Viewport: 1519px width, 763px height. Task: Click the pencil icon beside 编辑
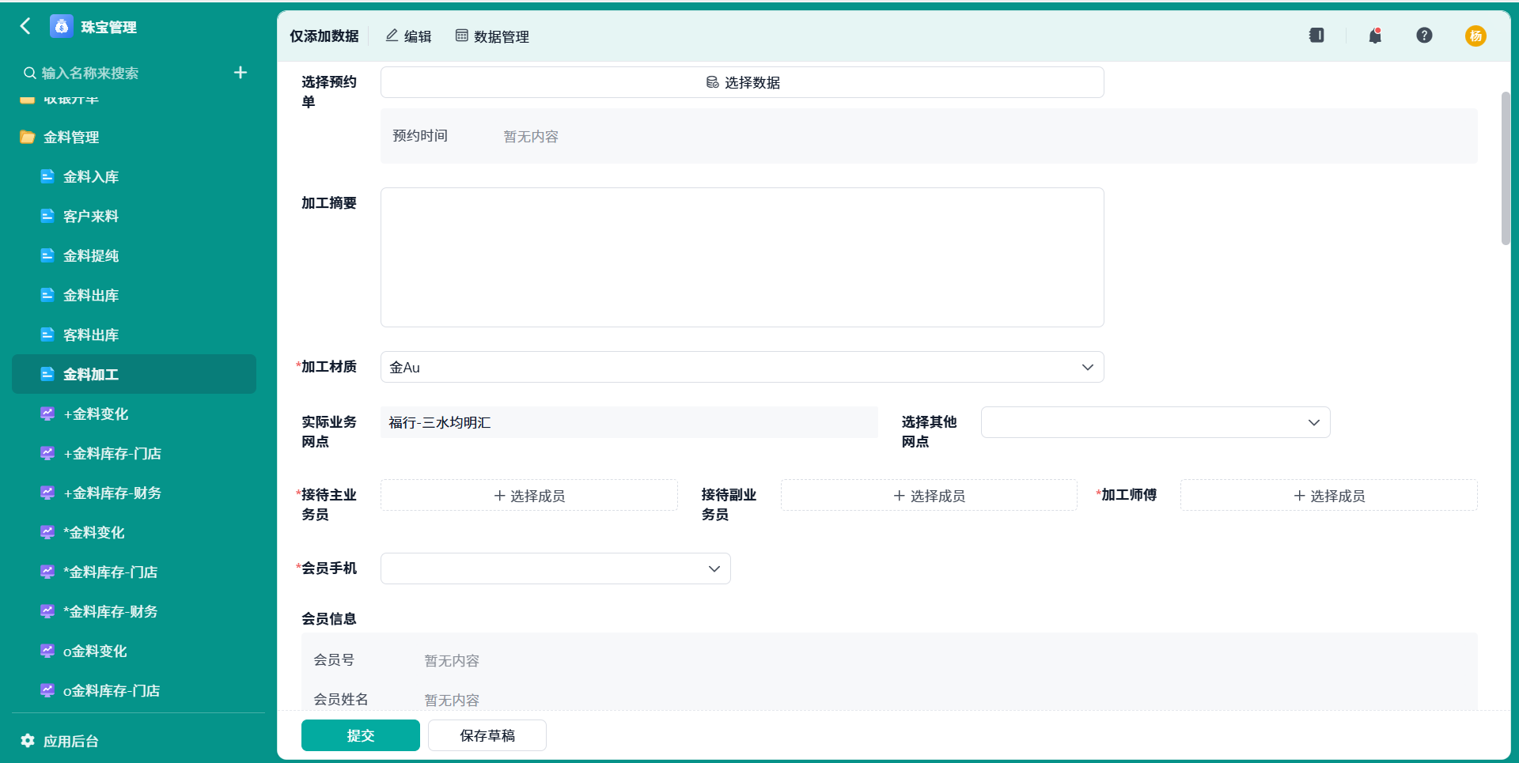[392, 36]
